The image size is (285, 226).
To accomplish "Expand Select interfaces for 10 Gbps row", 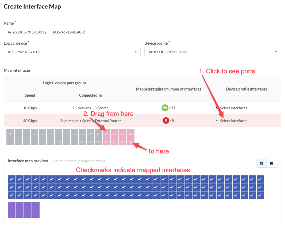I will [232, 108].
